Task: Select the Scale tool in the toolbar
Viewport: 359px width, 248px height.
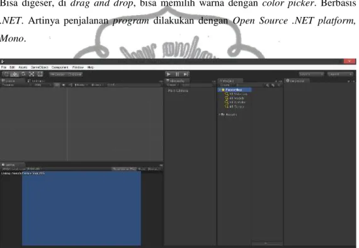Action: 32,74
